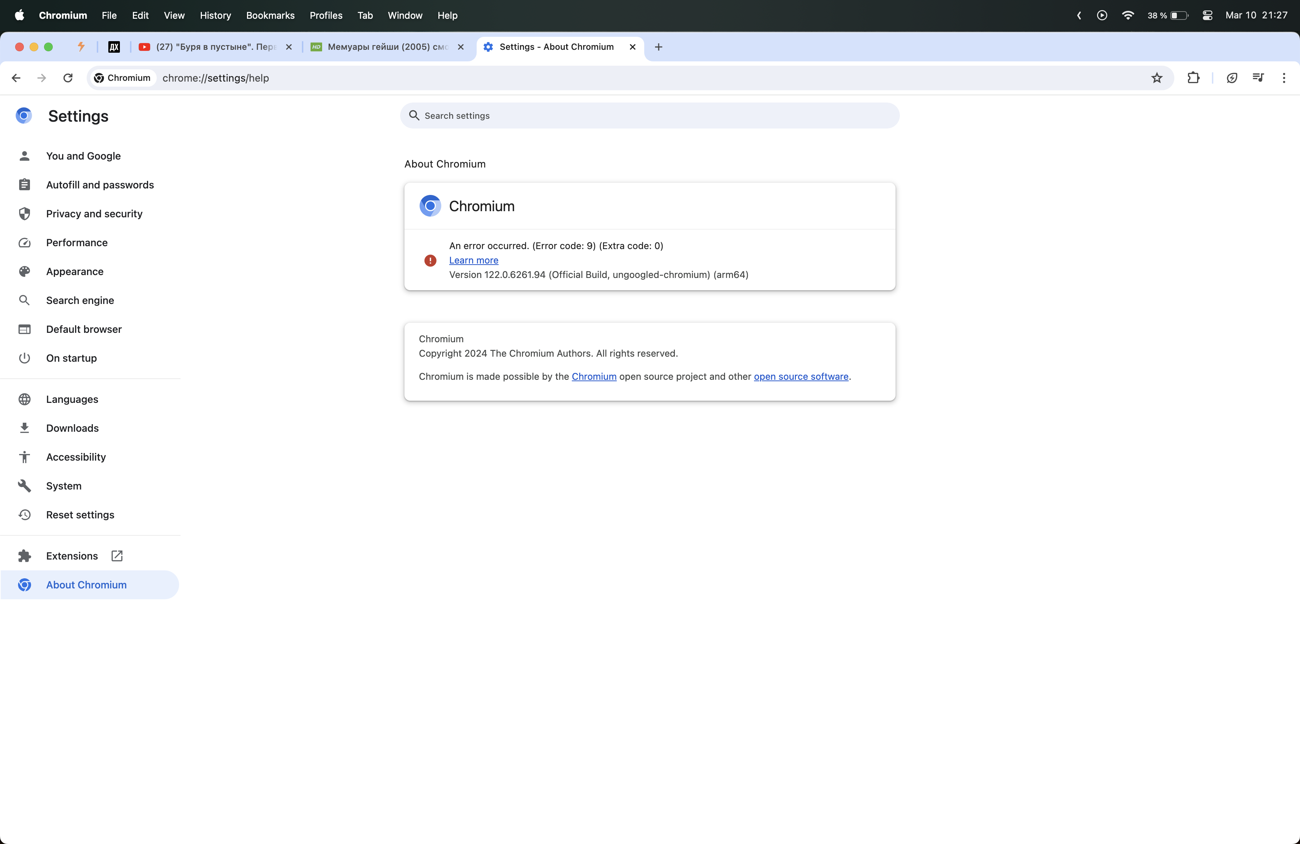
Task: Open Default browser settings
Action: 90,330
